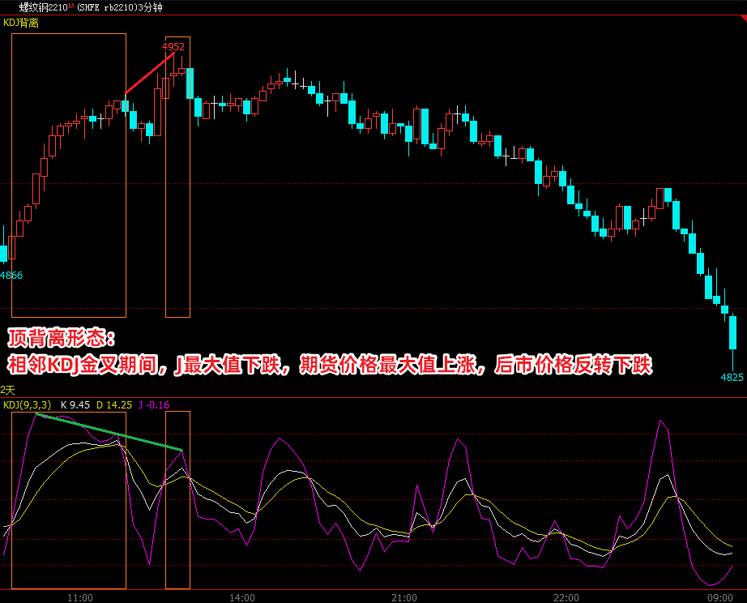The width and height of the screenshot is (747, 603).
Task: Click the J -0.16 value
Action: 154,405
